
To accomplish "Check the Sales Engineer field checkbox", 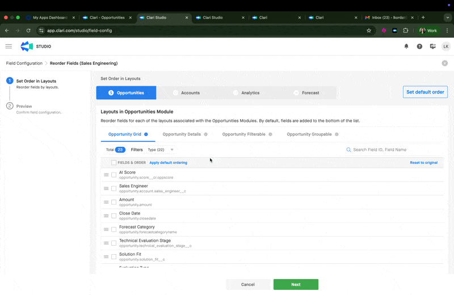I will click(x=114, y=188).
